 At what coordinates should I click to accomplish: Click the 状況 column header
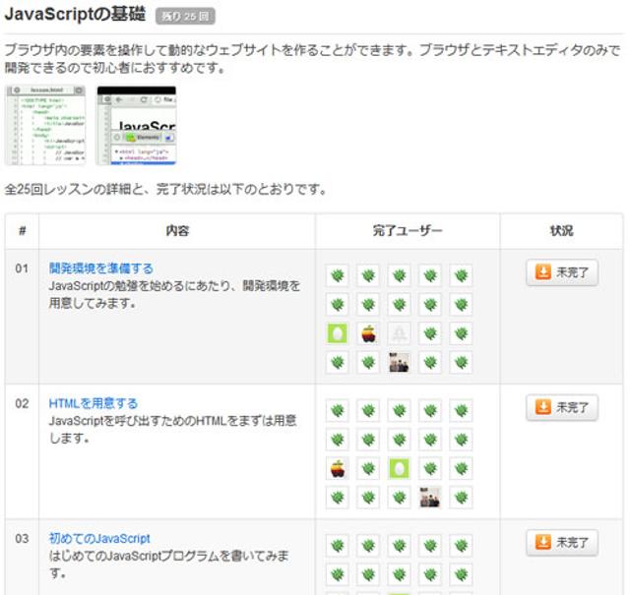tap(561, 231)
